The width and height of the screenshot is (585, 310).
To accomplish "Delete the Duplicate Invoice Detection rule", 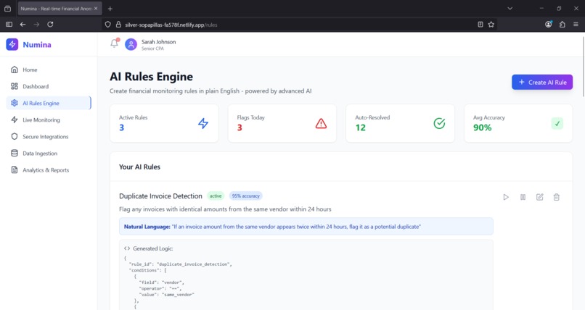I will (x=556, y=197).
